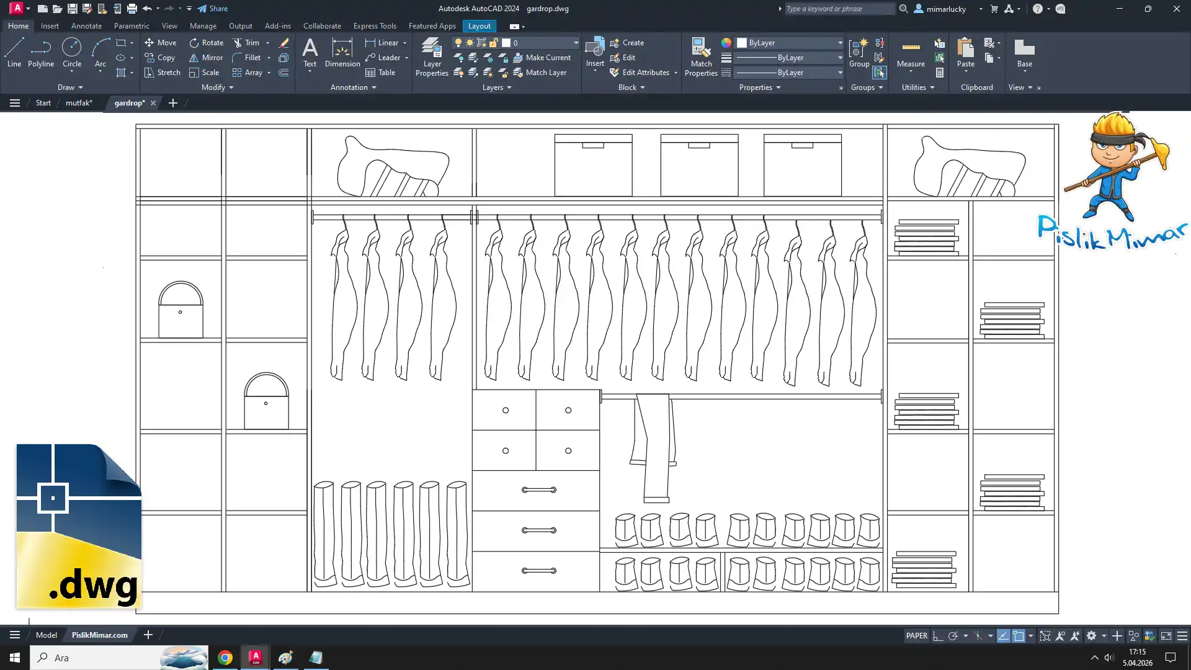
Task: Expand the Draw panel
Action: (x=70, y=87)
